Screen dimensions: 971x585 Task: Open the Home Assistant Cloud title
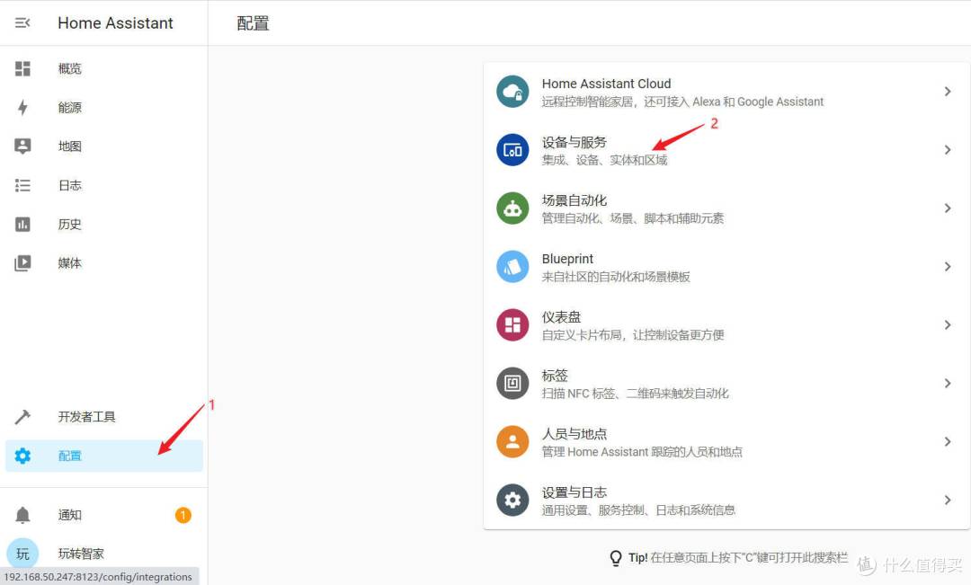tap(606, 84)
